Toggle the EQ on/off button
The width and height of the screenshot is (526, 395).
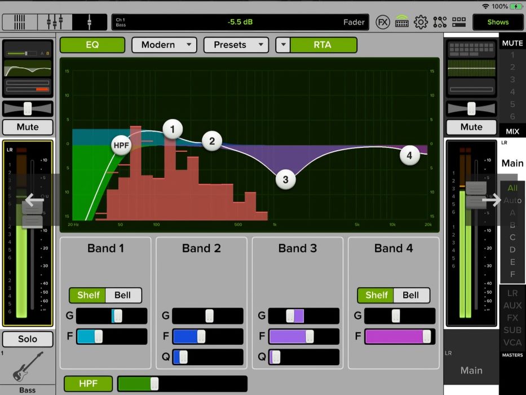92,45
